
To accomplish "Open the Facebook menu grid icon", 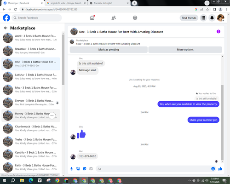I will click(x=203, y=18).
